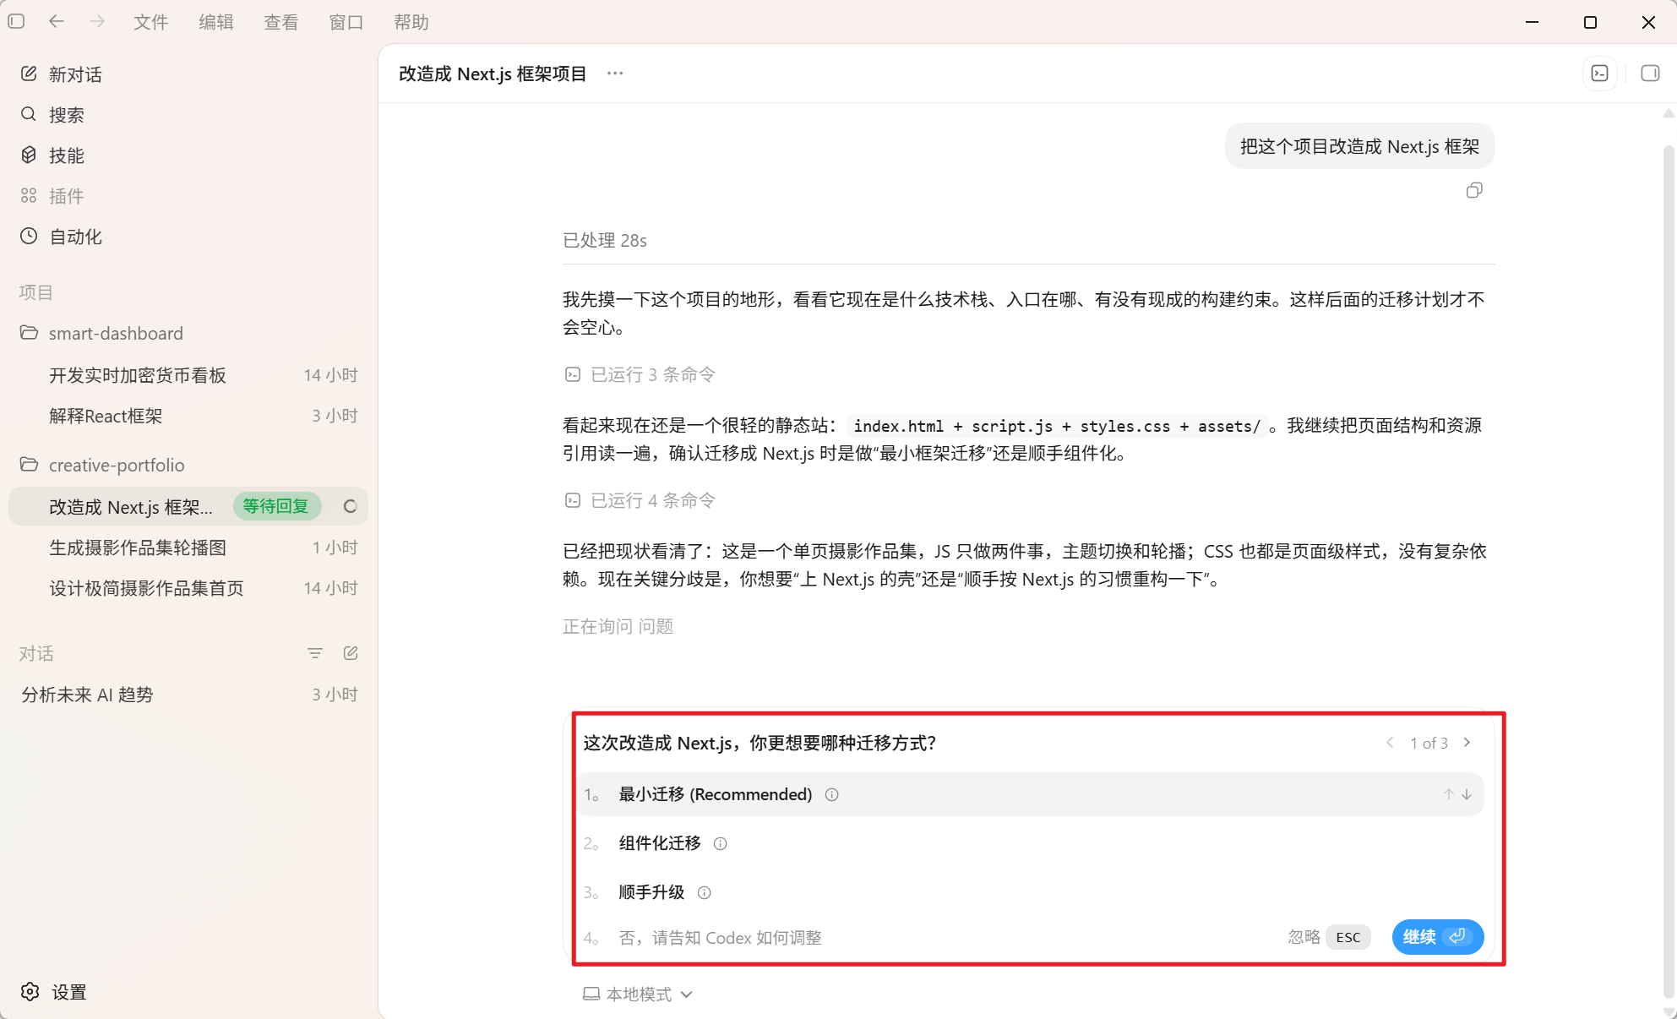Move selection up with up arrow
The image size is (1677, 1019).
[1449, 794]
